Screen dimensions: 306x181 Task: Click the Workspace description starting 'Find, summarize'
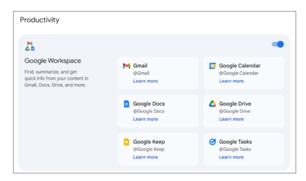(x=56, y=78)
